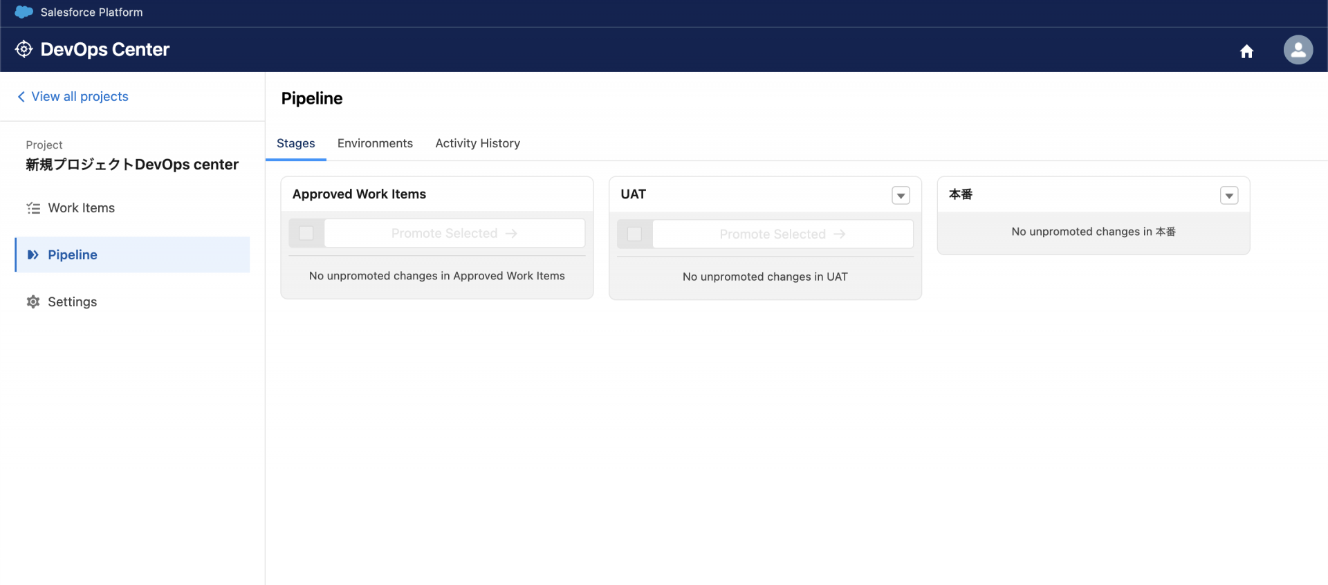Click the DevOps Center app title
This screenshot has width=1328, height=585.
click(x=105, y=50)
